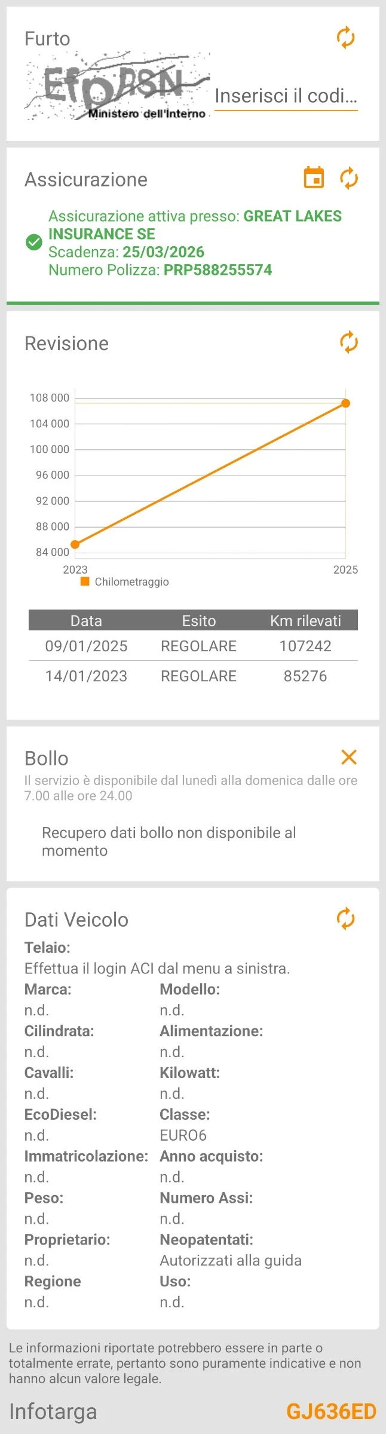Open the insurance calendar reminder icon
The height and width of the screenshot is (1434, 386).
(314, 178)
